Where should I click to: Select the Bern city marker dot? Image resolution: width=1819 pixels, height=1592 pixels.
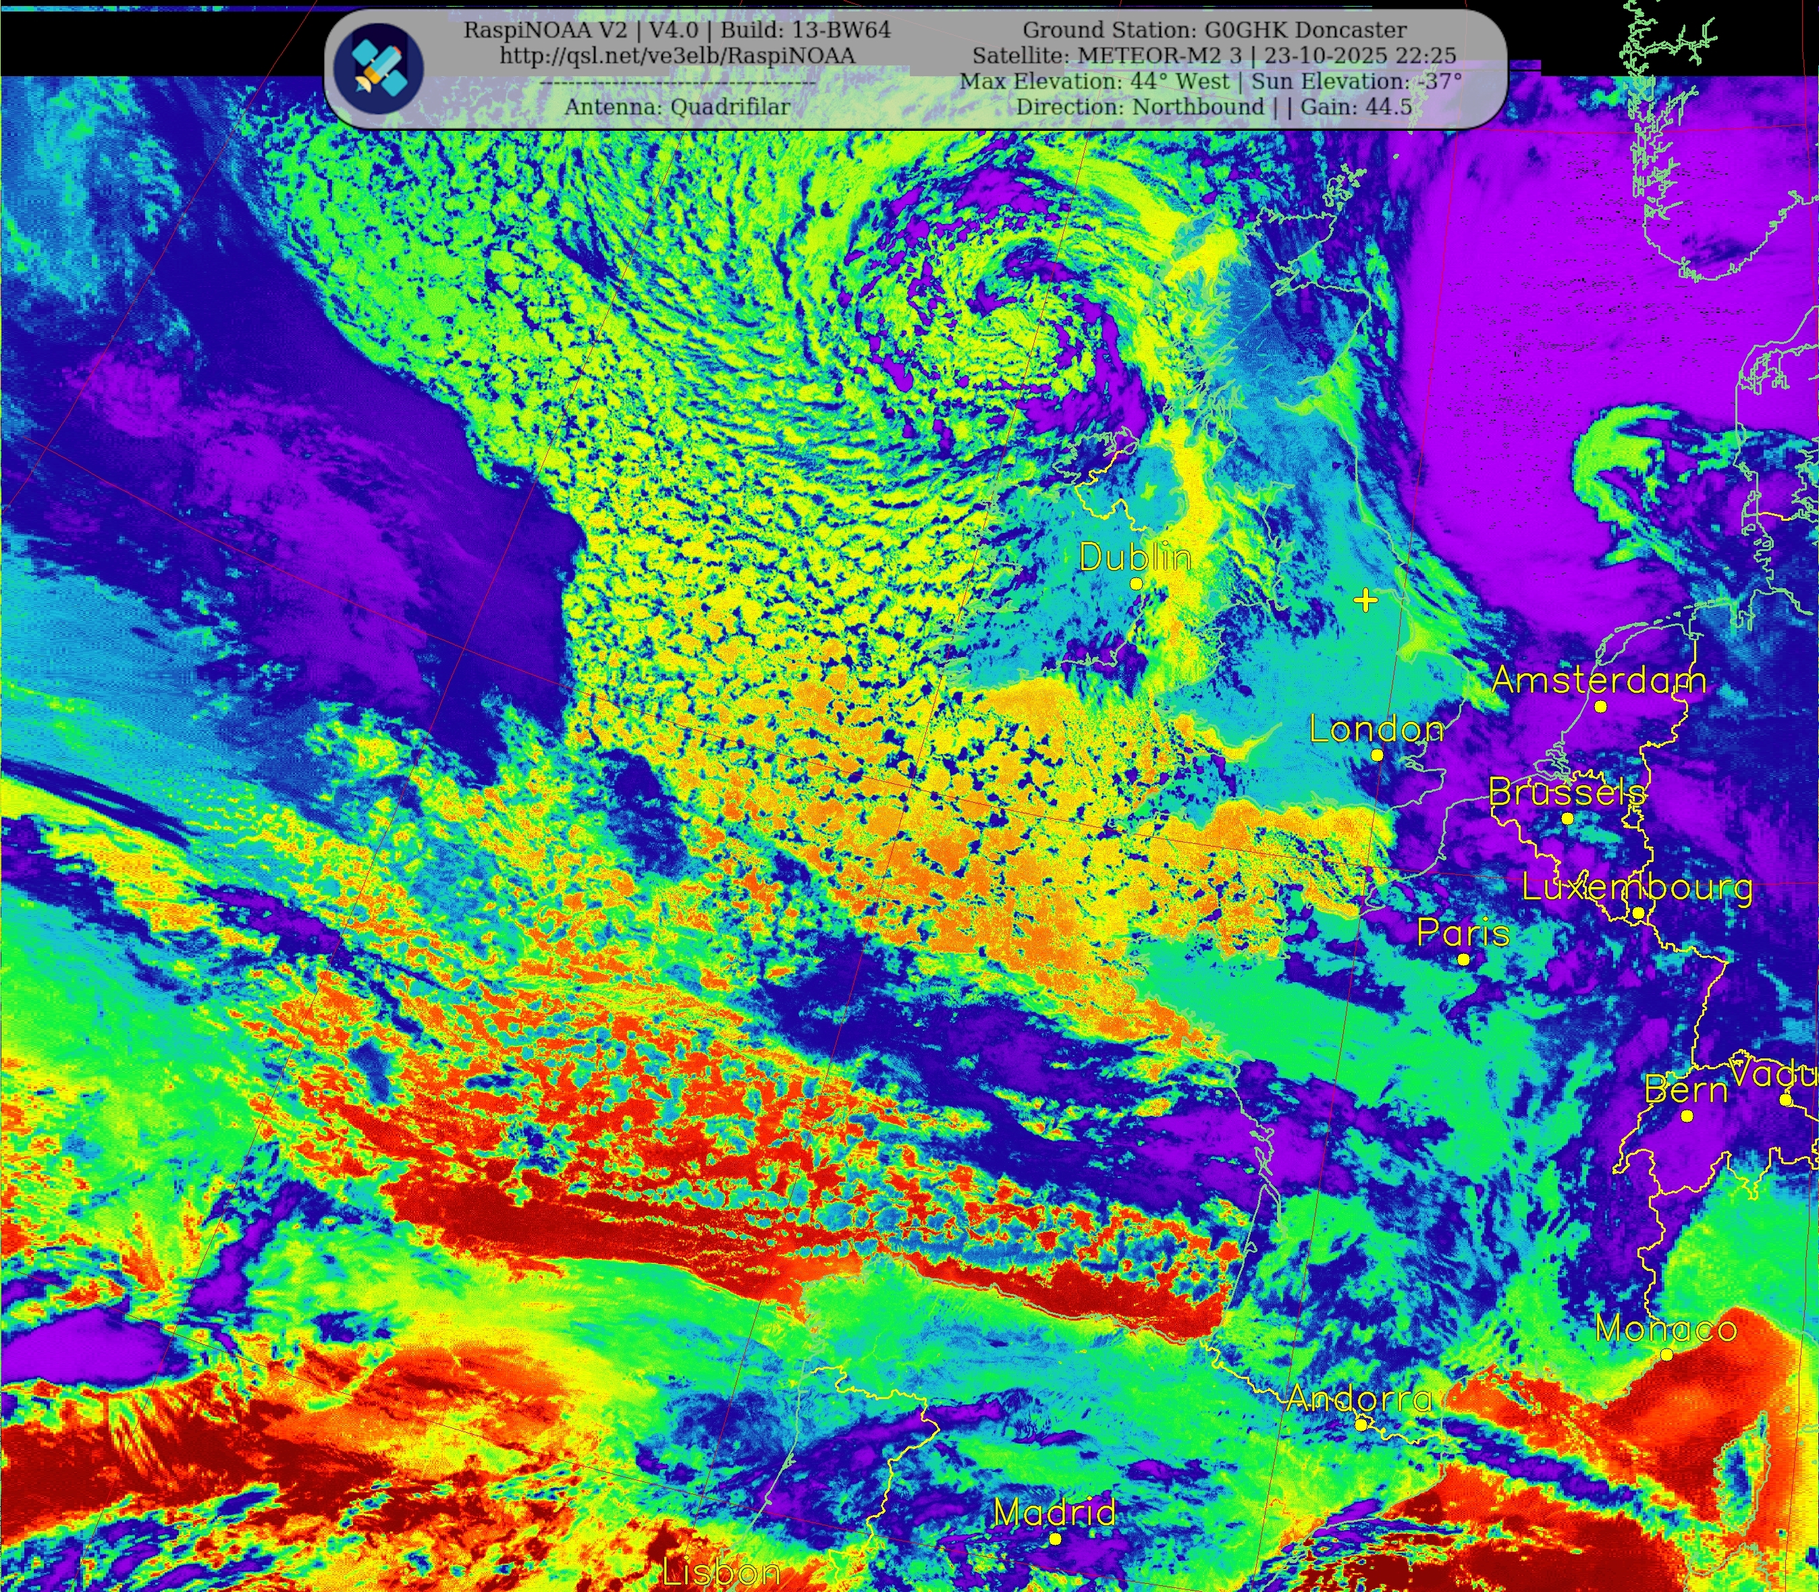coord(1687,1116)
